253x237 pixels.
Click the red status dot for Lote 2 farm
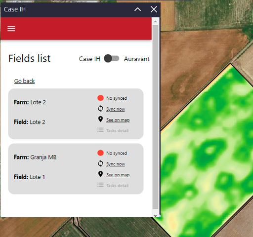[x=100, y=98]
